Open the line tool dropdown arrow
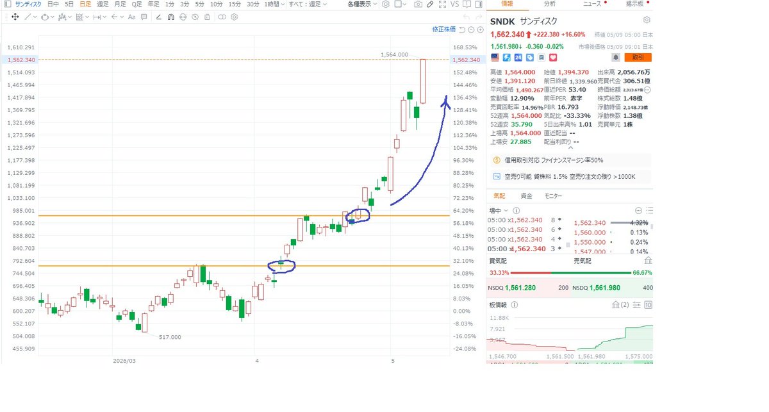 (x=35, y=17)
